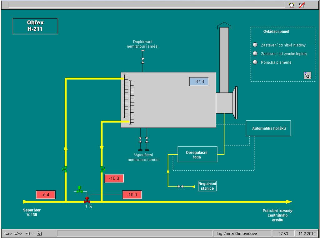Click the left Vypouštení drain valve

tap(140, 140)
